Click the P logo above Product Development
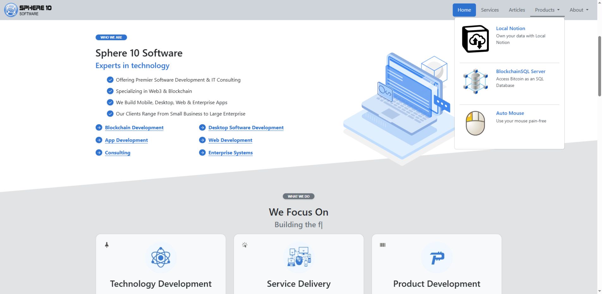 click(x=437, y=257)
